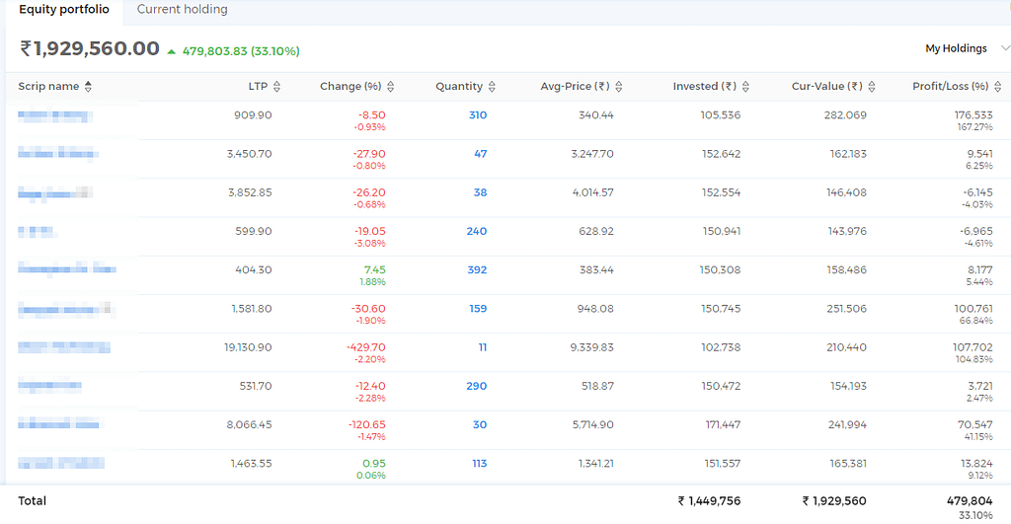Viewport: 1011px width, 524px height.
Task: Sort by Avg-Price column icon
Action: pos(619,87)
